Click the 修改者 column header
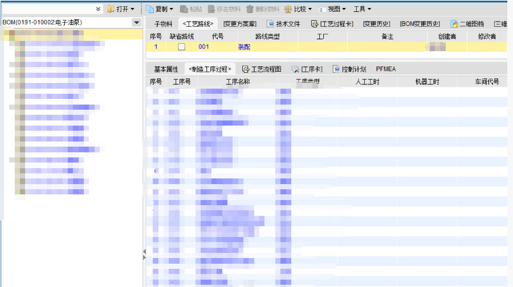This screenshot has height=287, width=513. (x=487, y=36)
